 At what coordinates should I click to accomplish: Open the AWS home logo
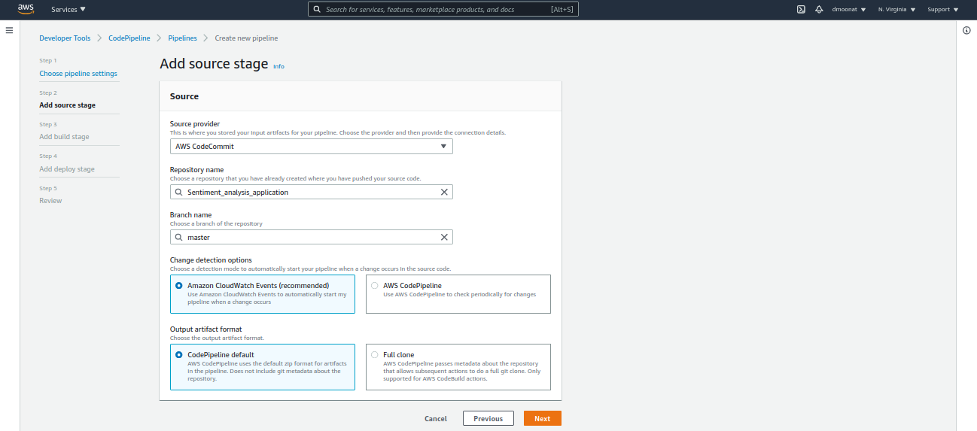[x=26, y=9]
